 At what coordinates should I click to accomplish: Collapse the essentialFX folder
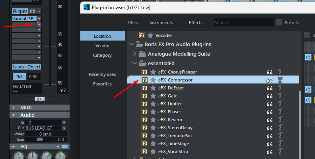click(x=134, y=64)
